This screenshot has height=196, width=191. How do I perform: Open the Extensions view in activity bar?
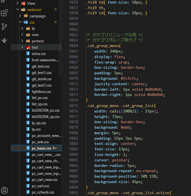(4, 13)
